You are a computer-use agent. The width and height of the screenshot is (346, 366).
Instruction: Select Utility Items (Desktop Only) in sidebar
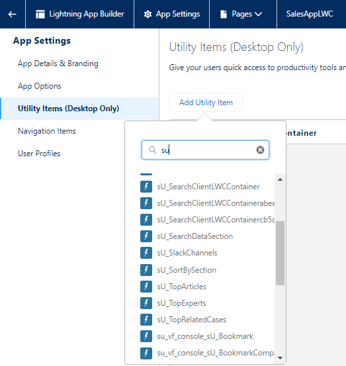click(79, 109)
